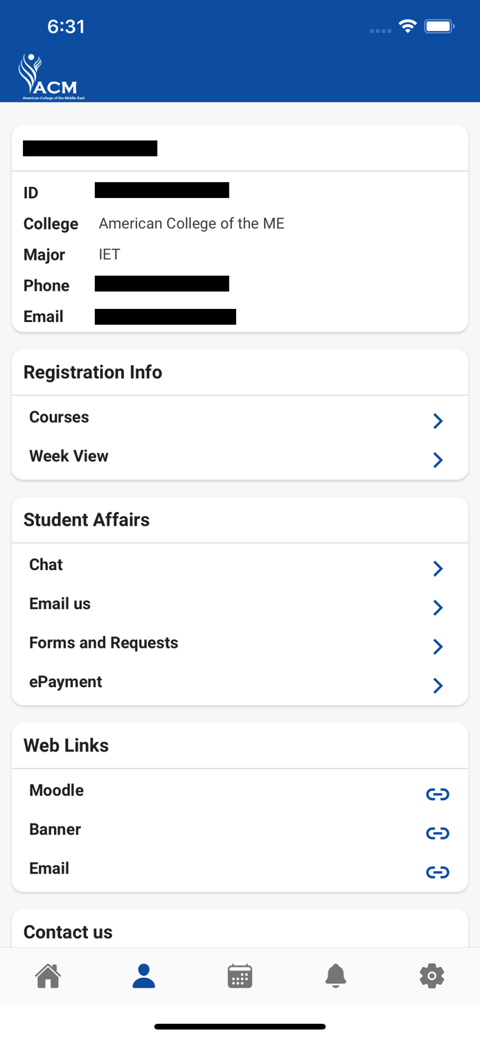Open Chat chevron arrow
This screenshot has height=1039, width=480.
[x=438, y=568]
